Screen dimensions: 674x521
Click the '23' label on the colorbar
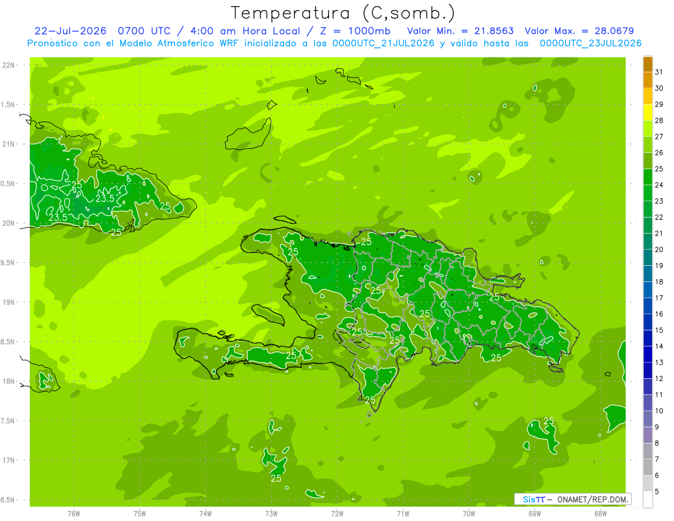659,201
